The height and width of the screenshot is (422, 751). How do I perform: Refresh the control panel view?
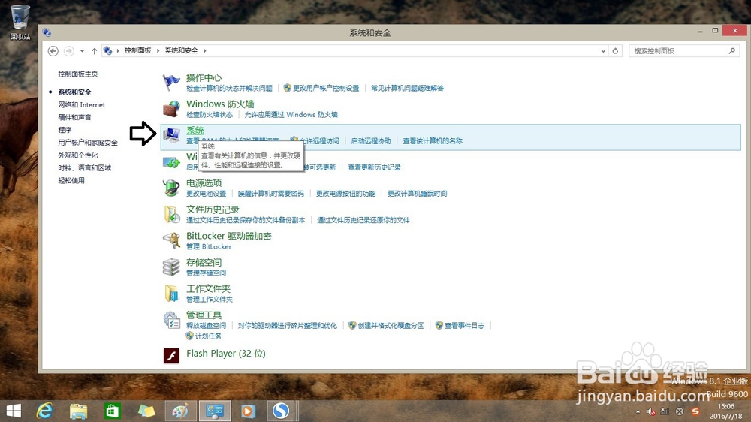[x=616, y=51]
